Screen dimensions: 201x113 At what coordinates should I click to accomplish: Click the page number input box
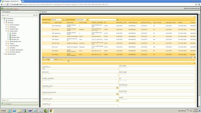point(52,59)
